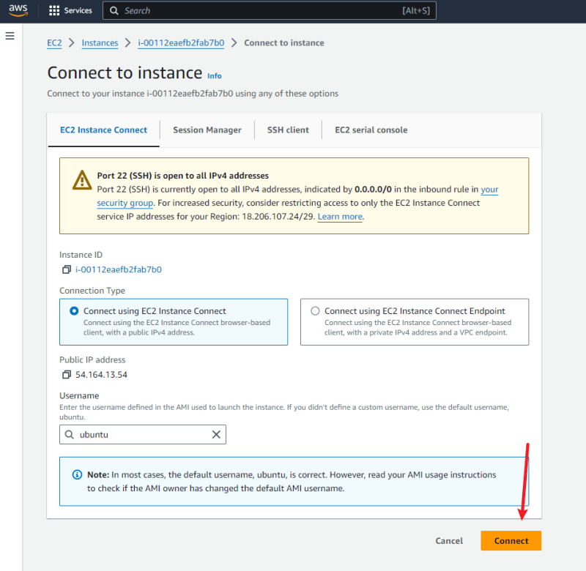Click the 'Port 22 (SSH) is open' heading

coord(182,176)
